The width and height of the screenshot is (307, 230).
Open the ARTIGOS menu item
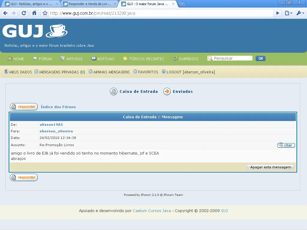pyautogui.click(x=74, y=59)
